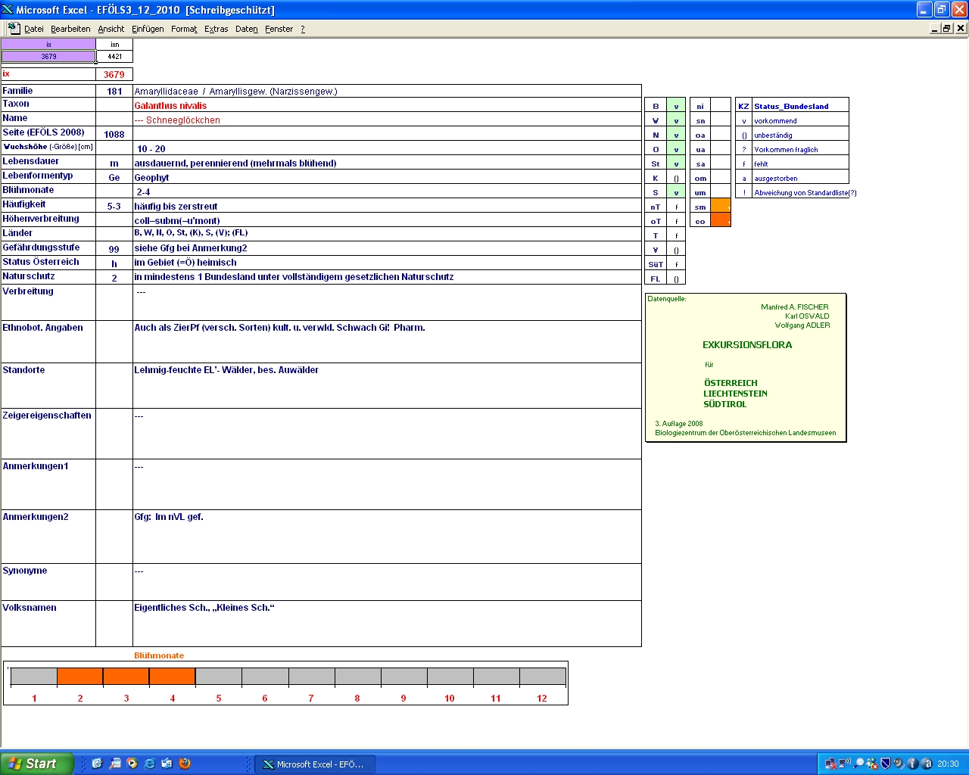Click the 'häufig bis zerstreut' cell
This screenshot has width=969, height=775.
(x=387, y=206)
